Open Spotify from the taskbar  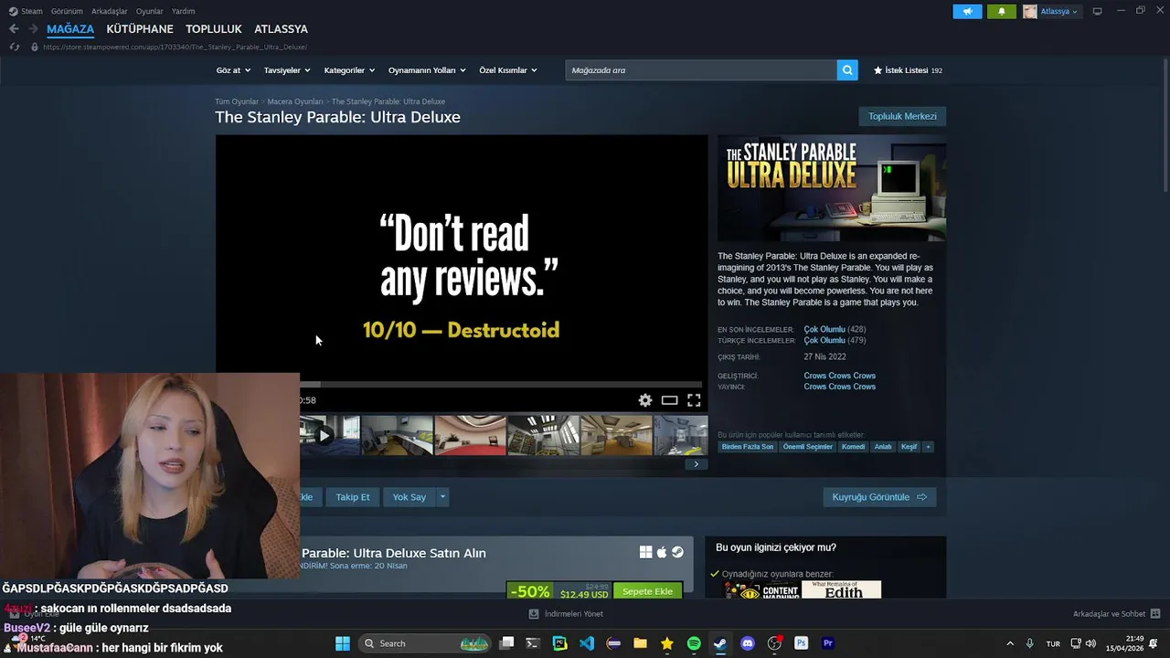point(694,643)
